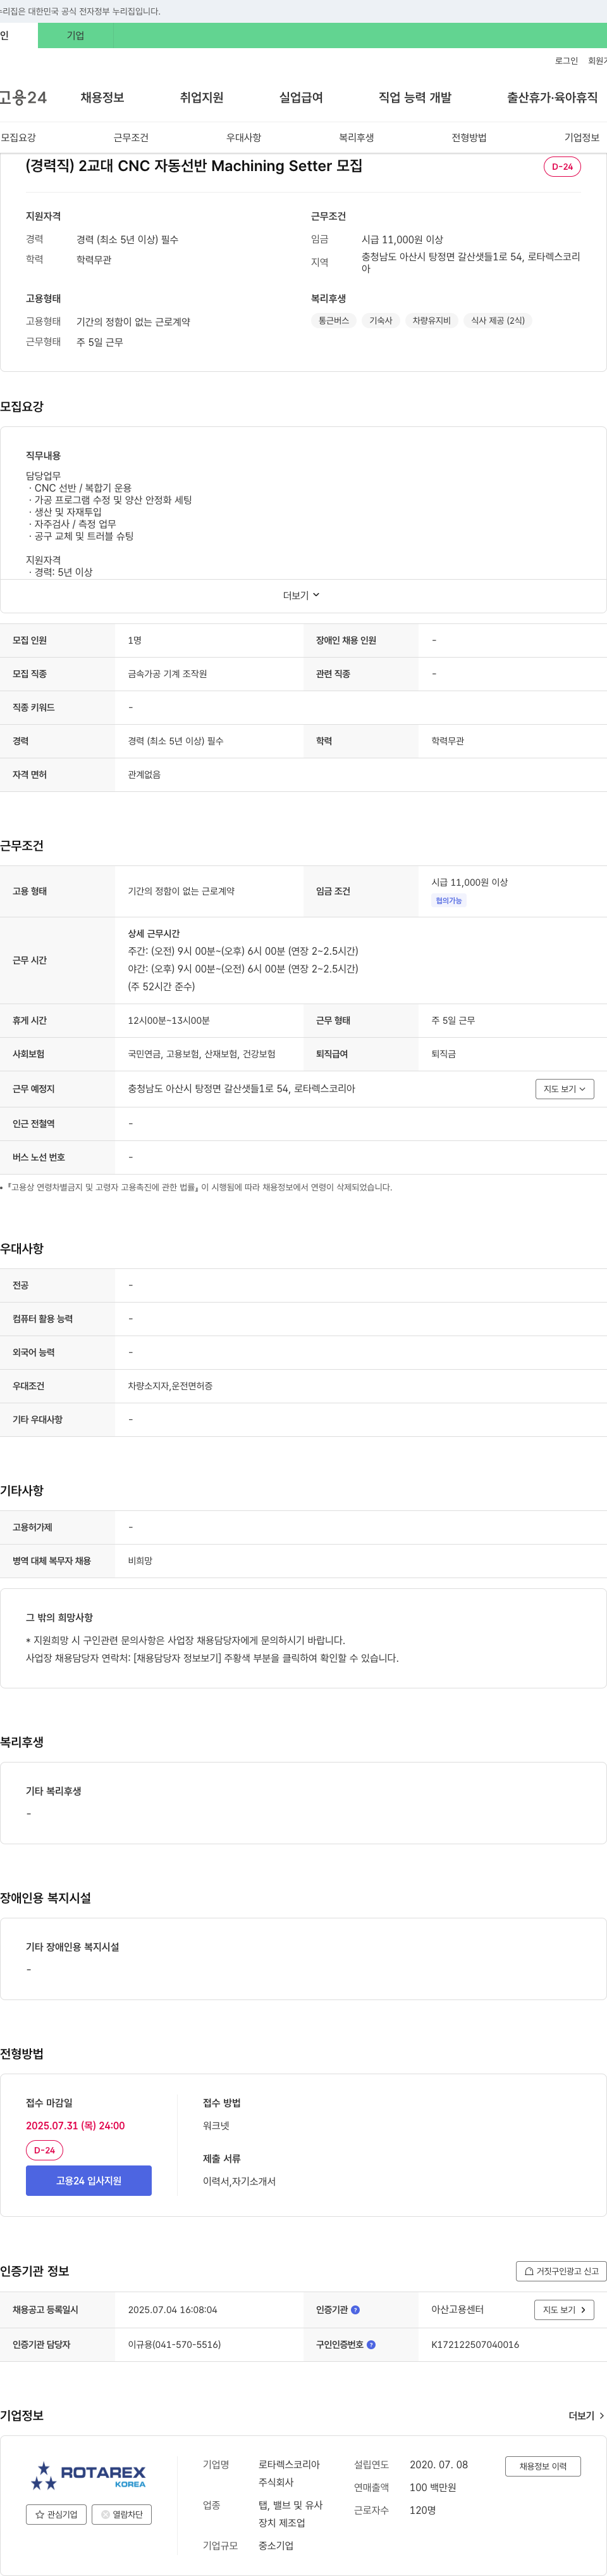The width and height of the screenshot is (607, 2576).
Task: Open the 채용정보 main menu
Action: [x=102, y=97]
